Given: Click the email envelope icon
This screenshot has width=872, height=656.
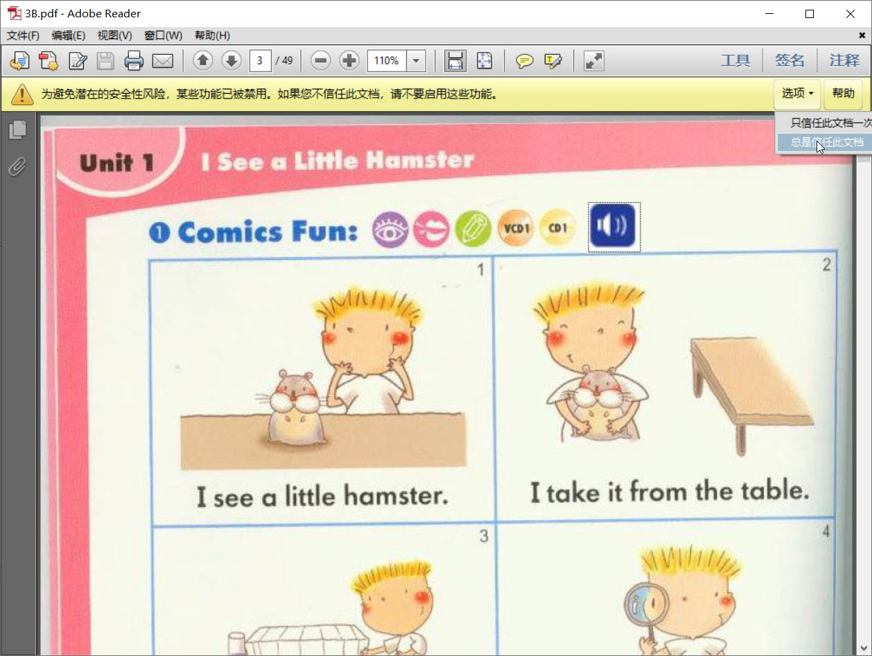Looking at the screenshot, I should point(162,61).
